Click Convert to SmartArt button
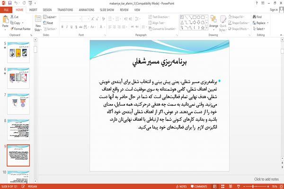This screenshot has width=284, height=189. tap(162, 29)
